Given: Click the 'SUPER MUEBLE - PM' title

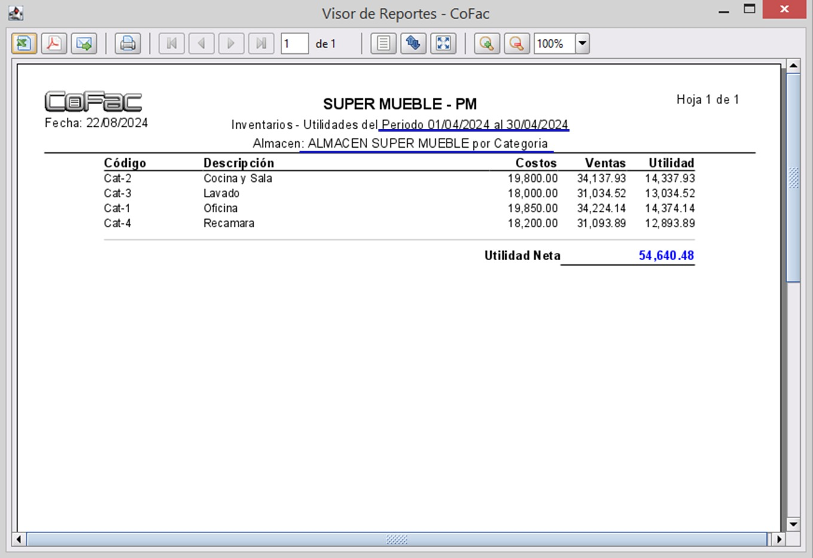Looking at the screenshot, I should pyautogui.click(x=400, y=104).
